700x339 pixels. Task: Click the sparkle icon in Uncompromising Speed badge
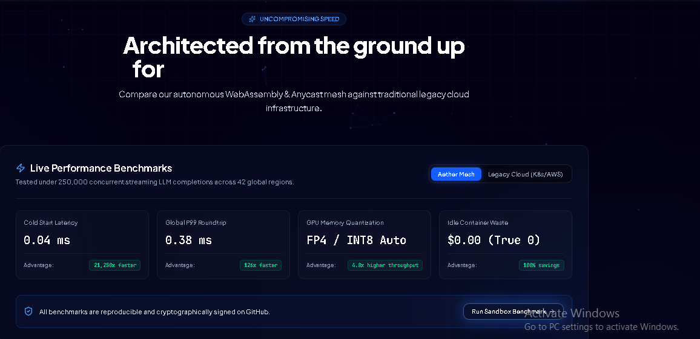pos(253,19)
